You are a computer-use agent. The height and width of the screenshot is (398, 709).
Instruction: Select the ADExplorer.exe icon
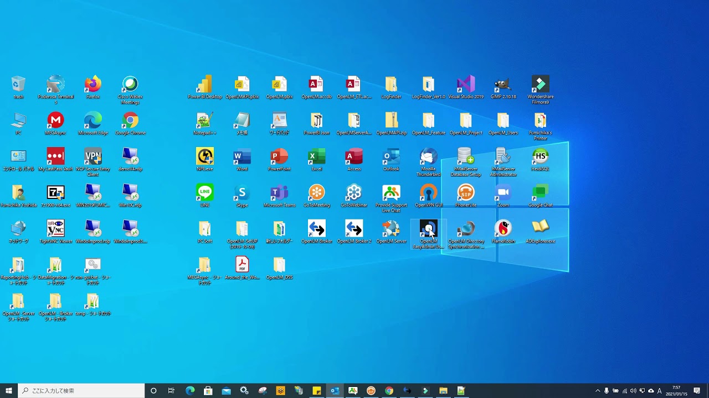(x=540, y=232)
